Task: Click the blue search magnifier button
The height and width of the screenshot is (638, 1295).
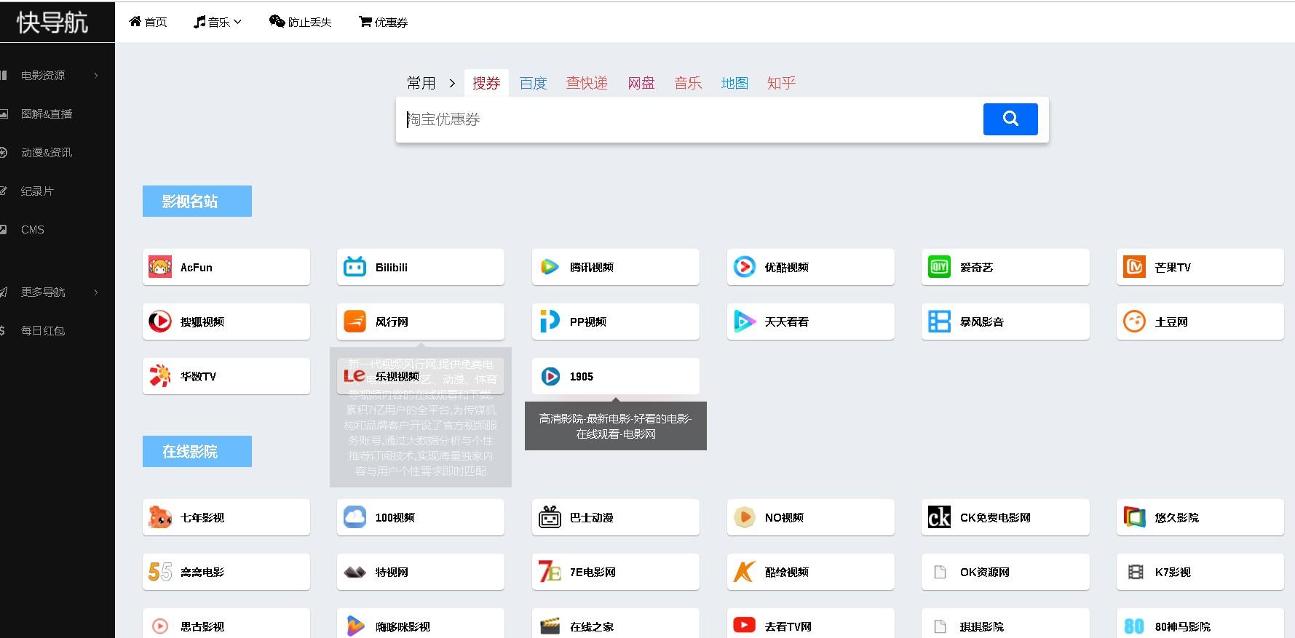Action: click(x=1010, y=119)
